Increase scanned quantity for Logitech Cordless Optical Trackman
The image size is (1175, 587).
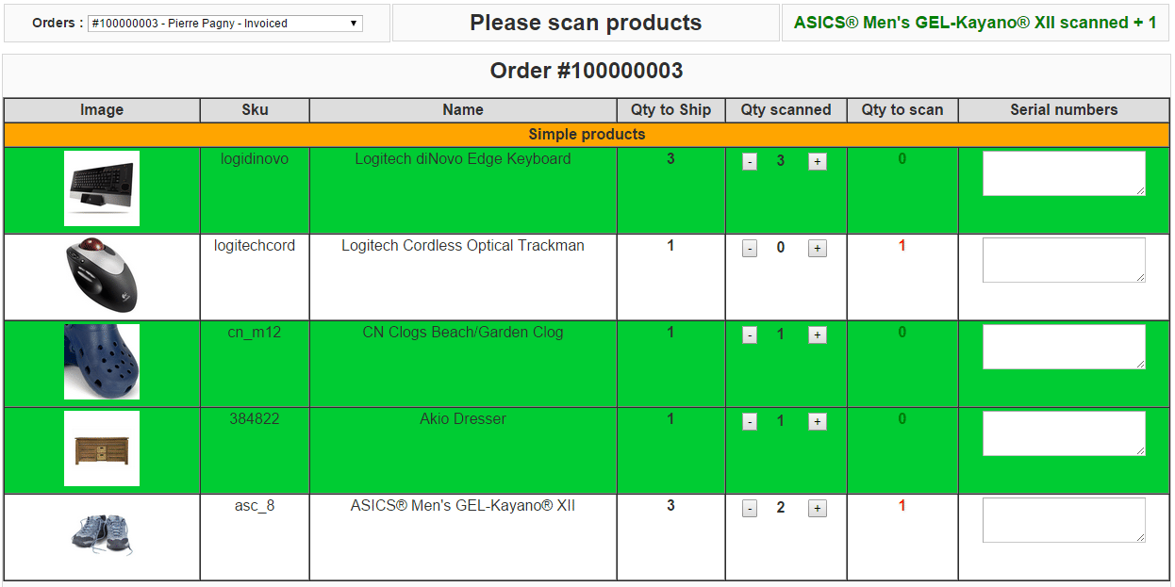pos(818,249)
